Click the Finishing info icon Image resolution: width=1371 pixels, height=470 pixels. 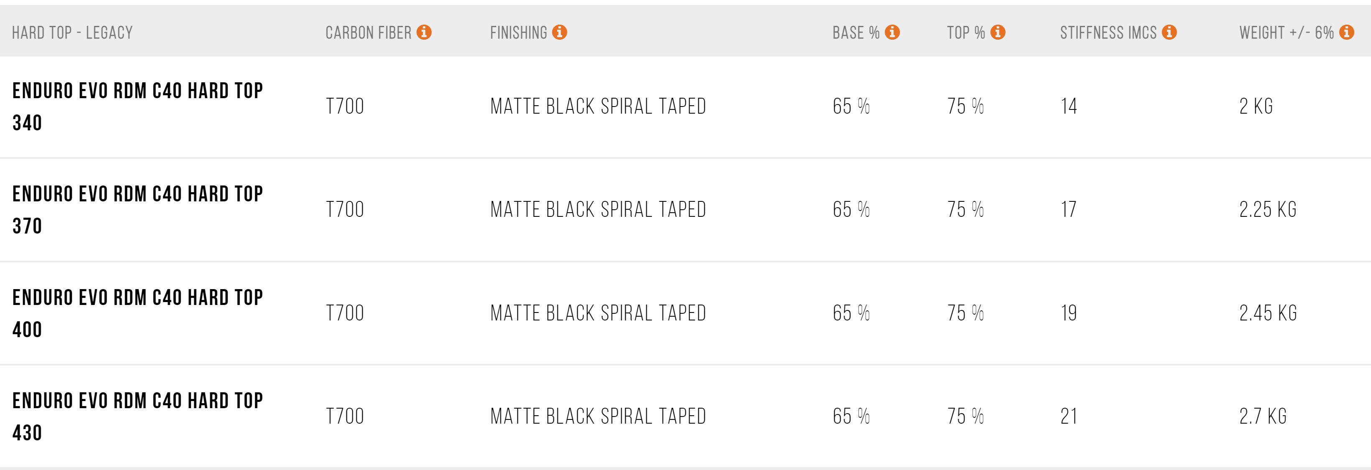559,33
